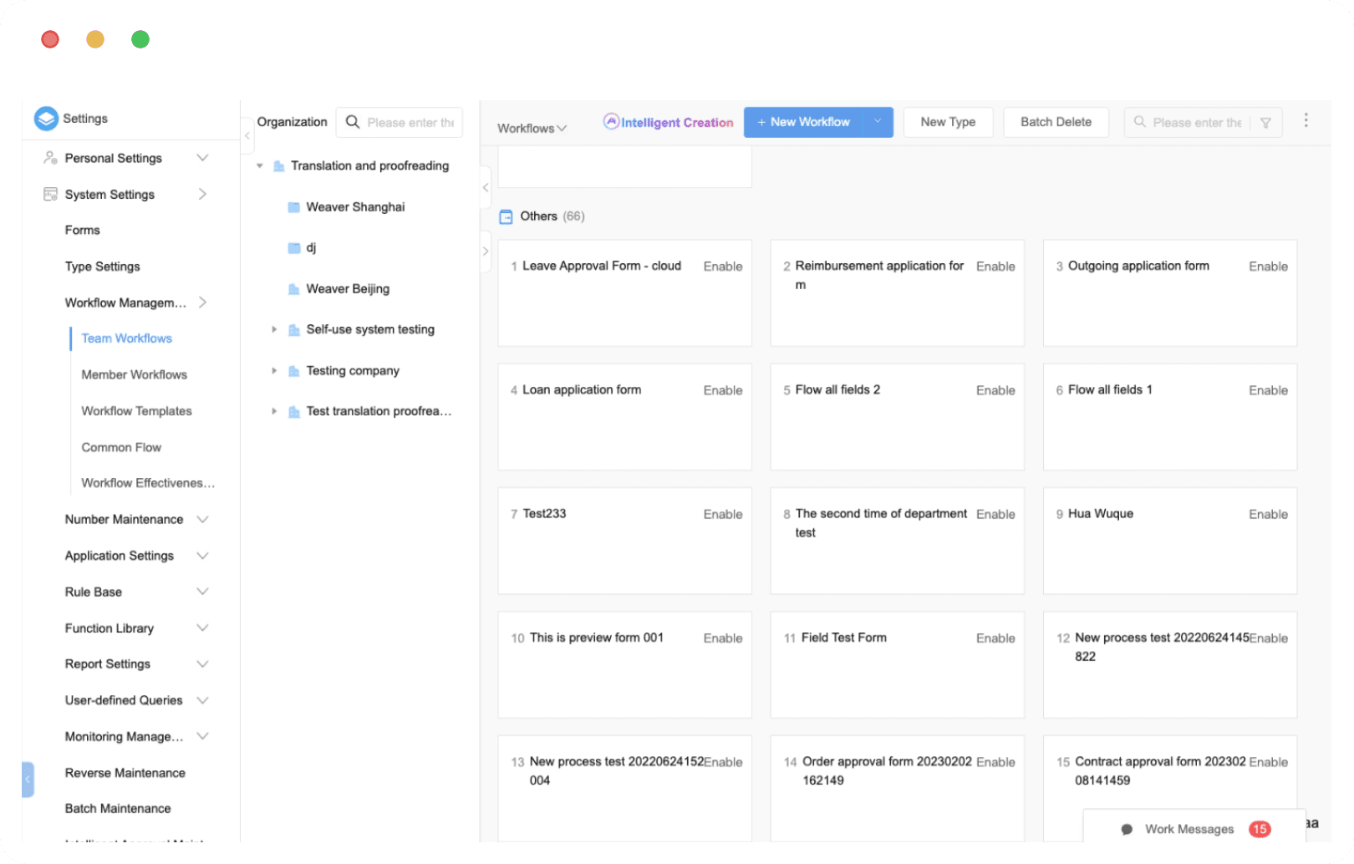The width and height of the screenshot is (1354, 864).
Task: Click Enable on Test233 card
Action: (723, 514)
